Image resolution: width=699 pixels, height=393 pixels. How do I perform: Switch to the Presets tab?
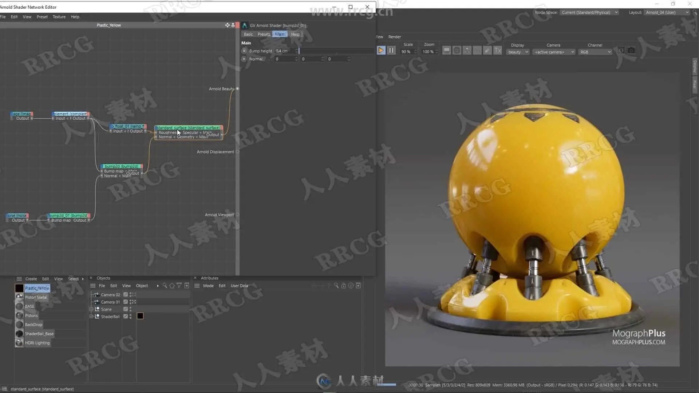[264, 34]
